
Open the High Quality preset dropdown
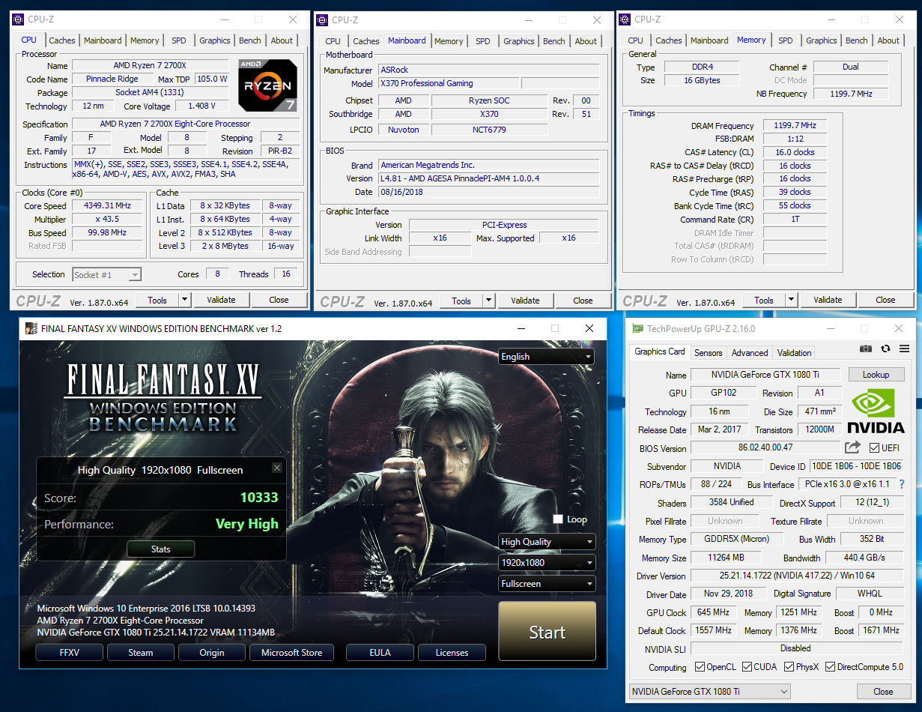point(547,542)
